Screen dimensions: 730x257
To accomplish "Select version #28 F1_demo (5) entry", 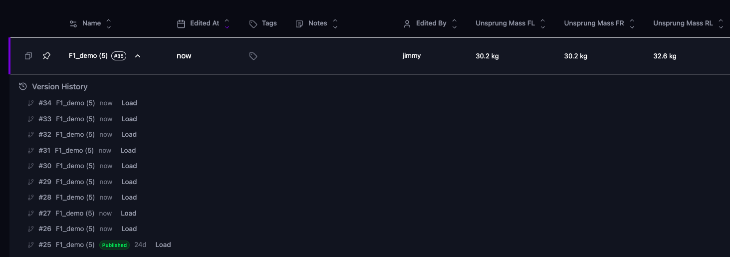I will click(x=75, y=198).
